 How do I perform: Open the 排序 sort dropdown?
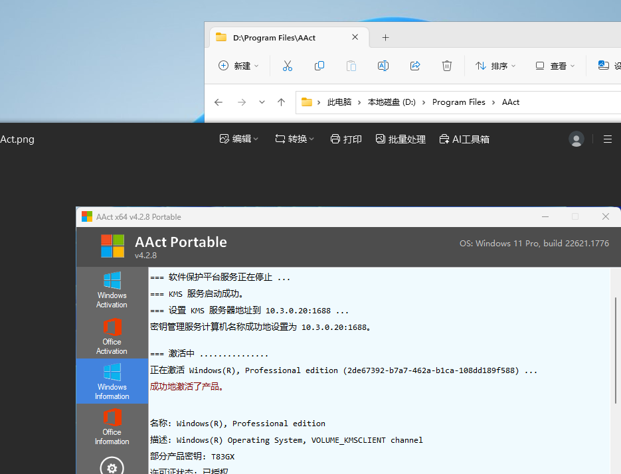[495, 66]
